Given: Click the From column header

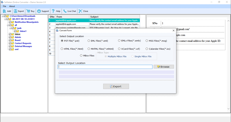Looking at the screenshot, I should (x=72, y=17).
